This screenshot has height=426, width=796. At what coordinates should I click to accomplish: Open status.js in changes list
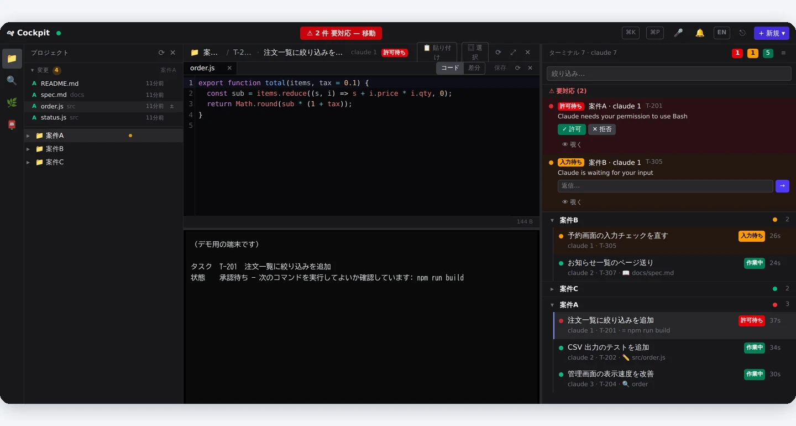(103, 117)
